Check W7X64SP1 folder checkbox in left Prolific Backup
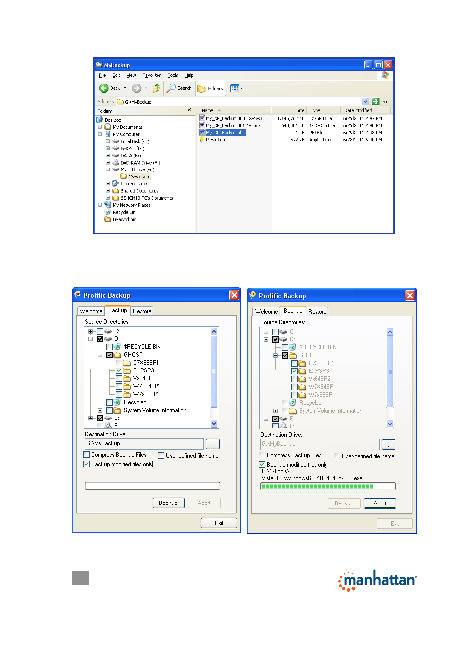This screenshot has height=671, width=474. pyautogui.click(x=119, y=386)
